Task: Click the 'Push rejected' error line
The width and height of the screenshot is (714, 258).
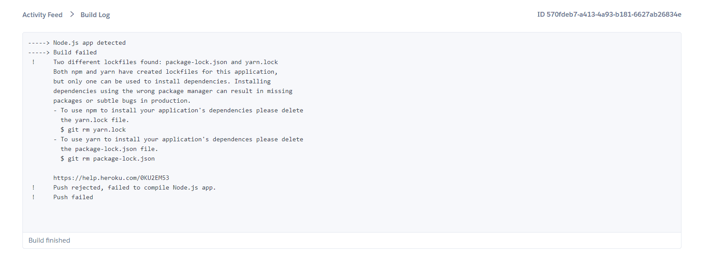Action: (134, 187)
